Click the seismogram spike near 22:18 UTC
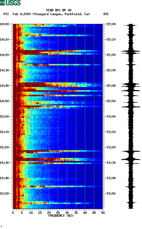This screenshot has height=229, width=142. [x=131, y=51]
